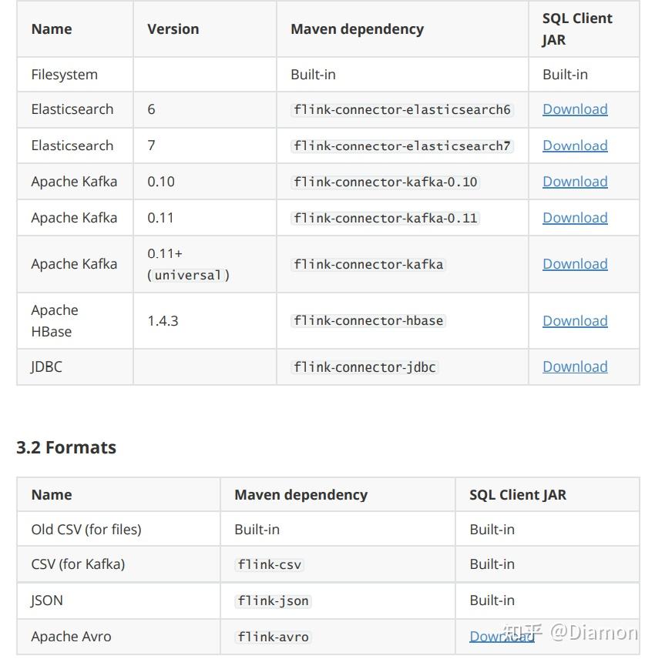Open Download link for JDBC connector
Screen dimensions: 655x659
pyautogui.click(x=575, y=367)
